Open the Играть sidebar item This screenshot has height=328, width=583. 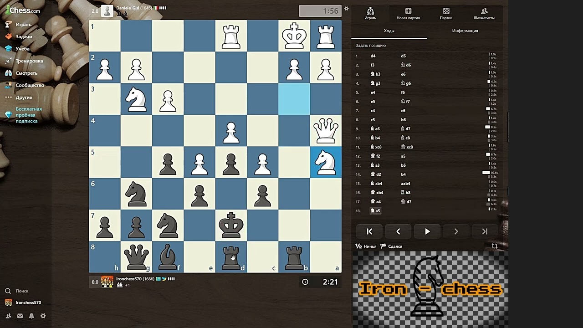(18, 24)
